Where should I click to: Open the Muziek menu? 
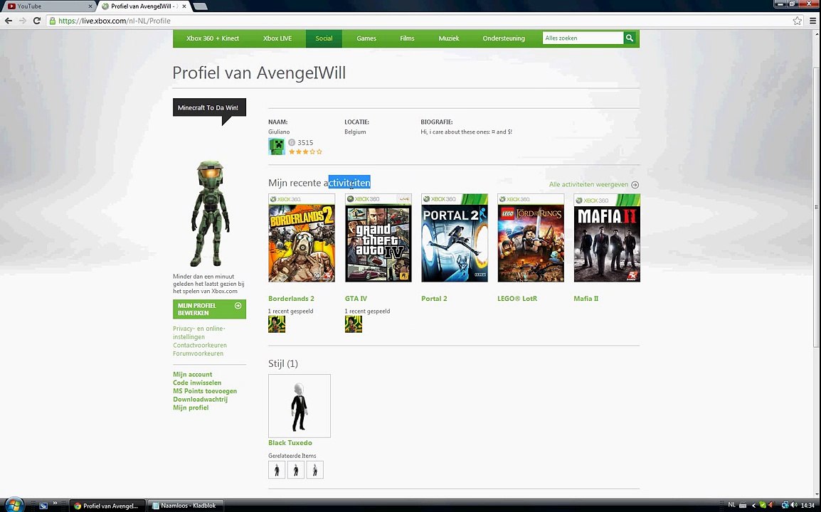tap(449, 38)
